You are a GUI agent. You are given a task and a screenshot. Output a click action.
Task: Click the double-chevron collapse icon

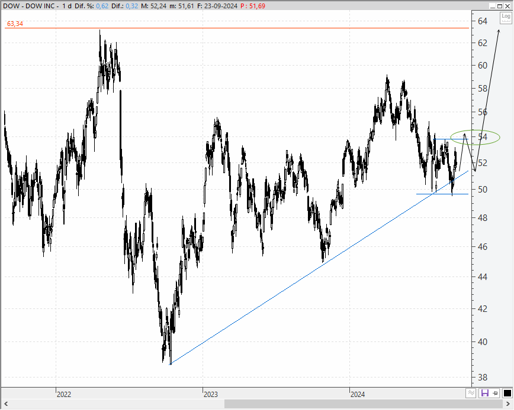(x=471, y=393)
